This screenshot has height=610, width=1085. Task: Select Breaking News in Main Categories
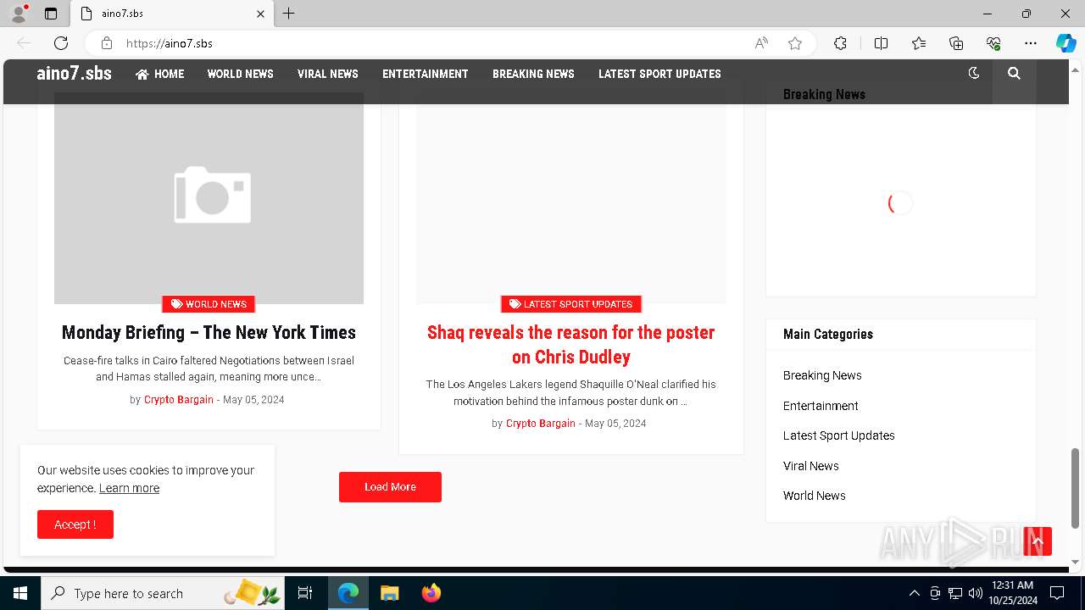click(822, 375)
